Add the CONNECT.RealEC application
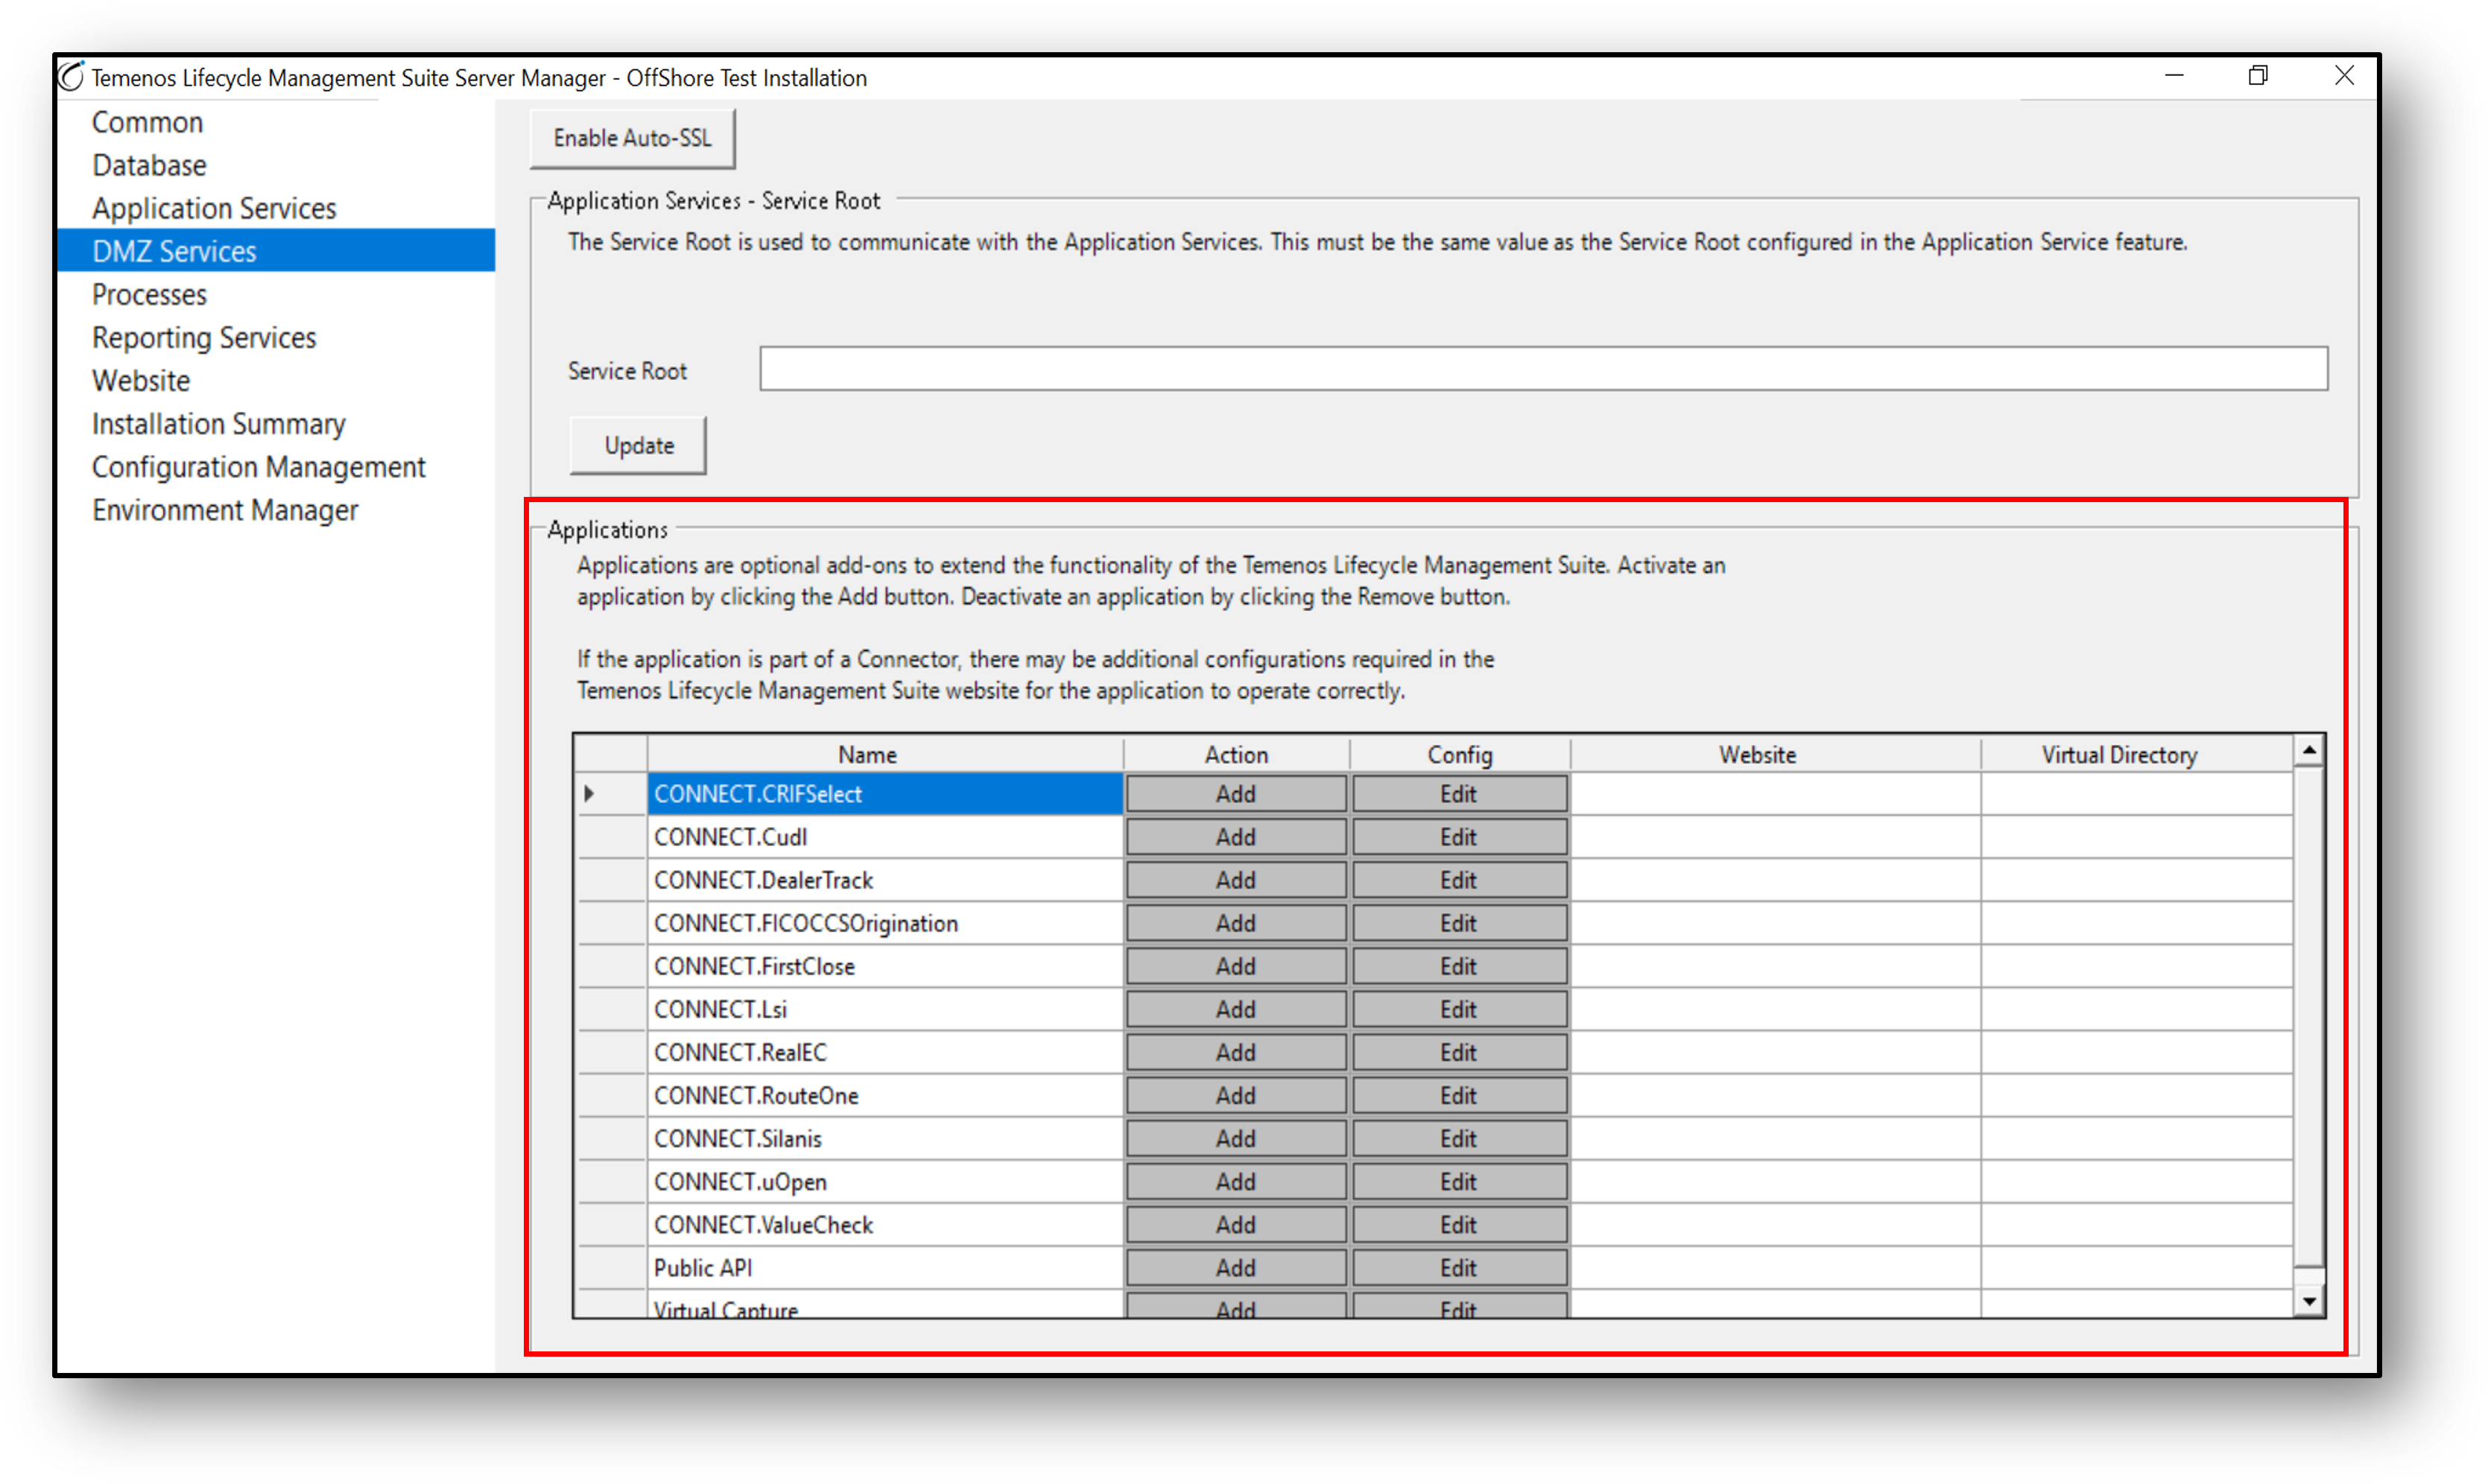The width and height of the screenshot is (2488, 1484). pos(1236,1052)
